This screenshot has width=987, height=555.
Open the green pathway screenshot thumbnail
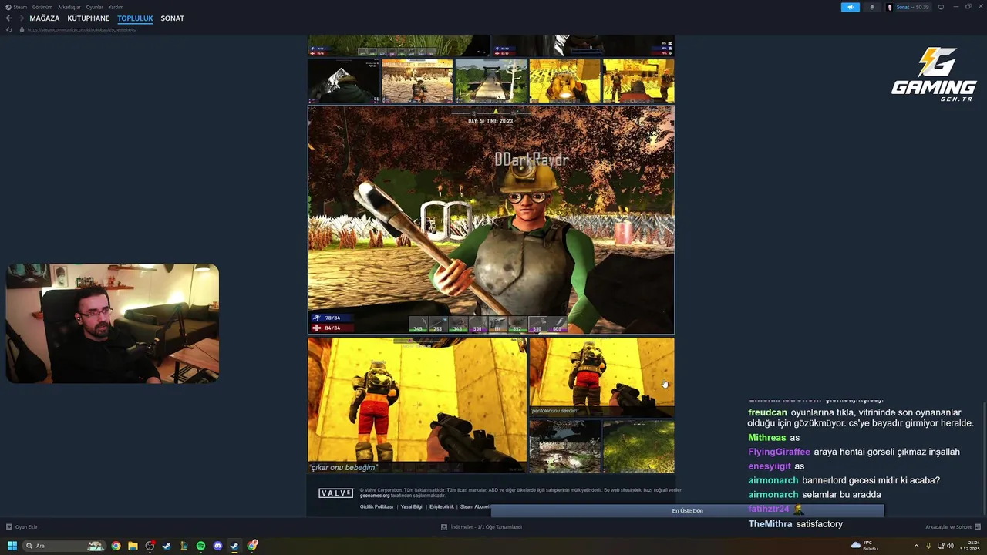(491, 81)
